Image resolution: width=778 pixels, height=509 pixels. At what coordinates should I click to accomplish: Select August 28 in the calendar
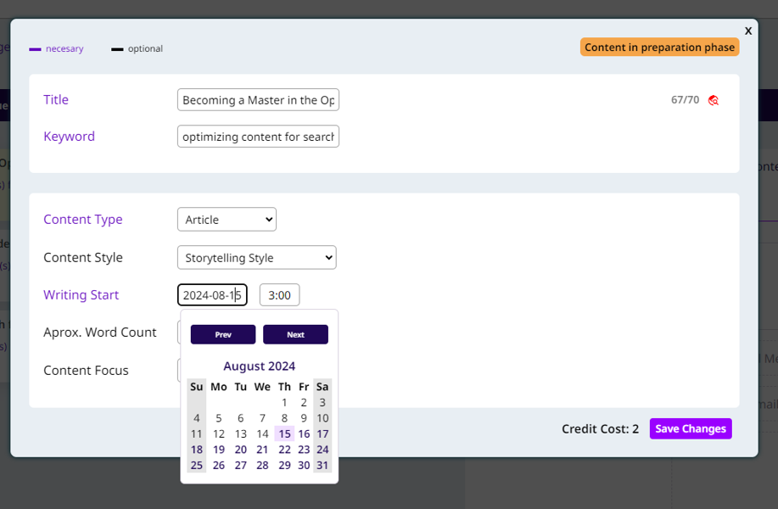tap(262, 465)
